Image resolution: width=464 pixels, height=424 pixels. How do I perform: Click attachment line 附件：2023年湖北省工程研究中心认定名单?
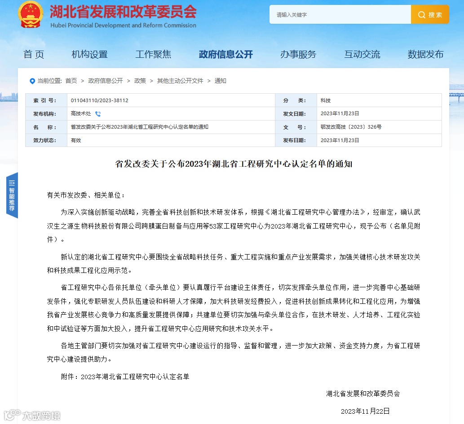125,377
